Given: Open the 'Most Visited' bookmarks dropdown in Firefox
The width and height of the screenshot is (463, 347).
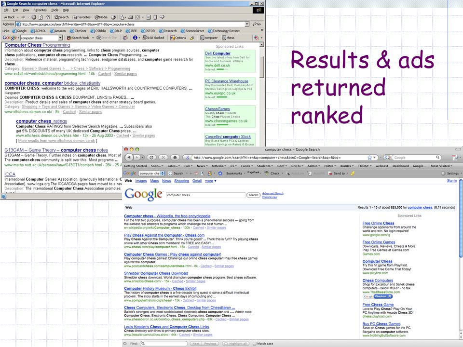Looking at the screenshot, I should pos(441,166).
